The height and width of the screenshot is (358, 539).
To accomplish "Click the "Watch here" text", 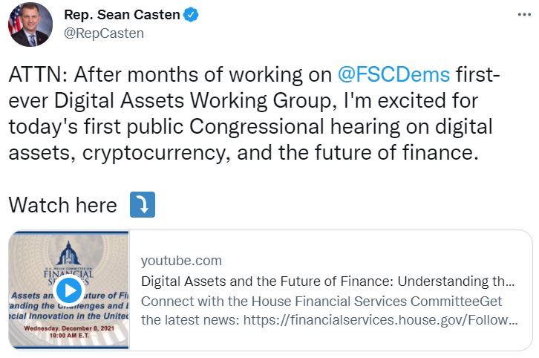I will pyautogui.click(x=62, y=205).
